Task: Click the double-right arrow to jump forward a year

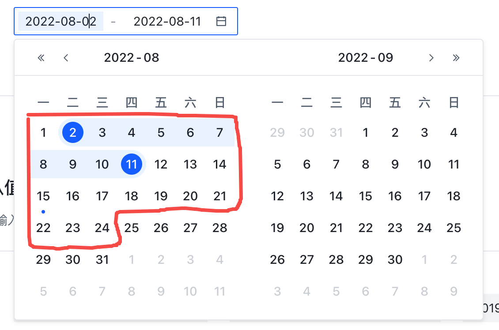Action: (x=456, y=57)
